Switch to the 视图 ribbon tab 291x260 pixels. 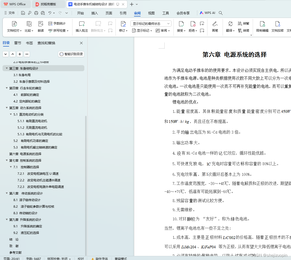click(151, 13)
